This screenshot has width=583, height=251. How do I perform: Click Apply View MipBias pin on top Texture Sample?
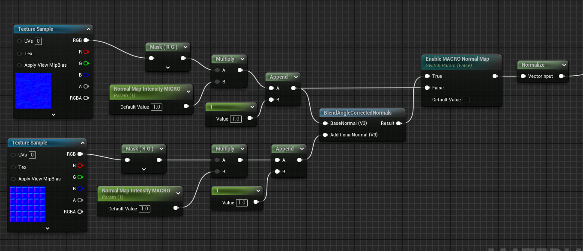[20, 65]
